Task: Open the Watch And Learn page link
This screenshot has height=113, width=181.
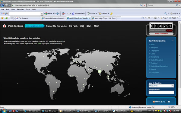Action: point(15,26)
